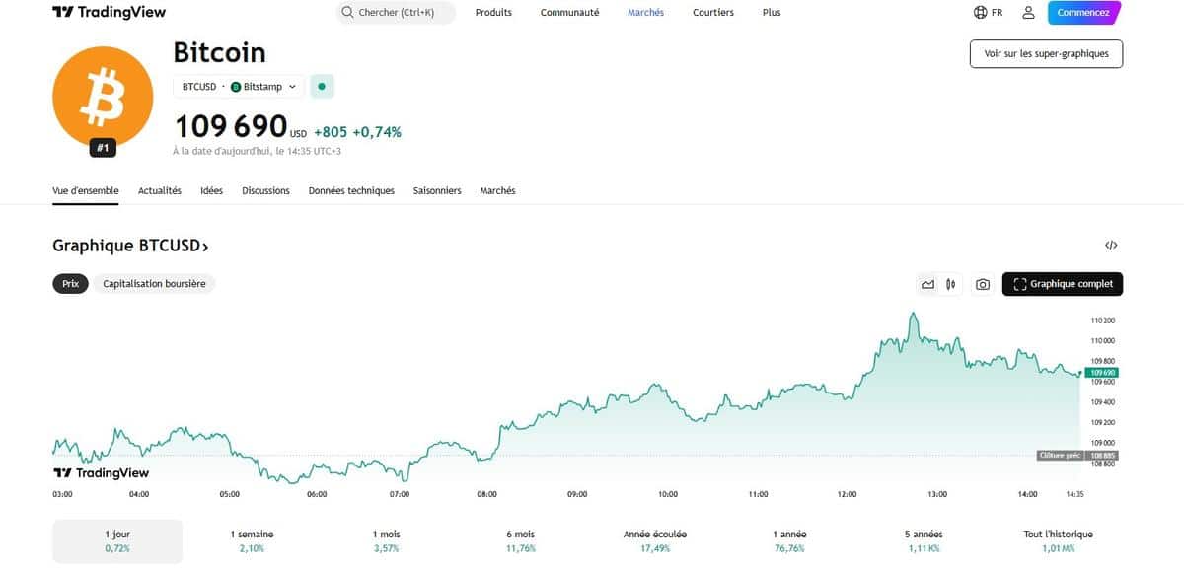Click the 109 690 price label on axis
The height and width of the screenshot is (572, 1184).
point(1100,373)
